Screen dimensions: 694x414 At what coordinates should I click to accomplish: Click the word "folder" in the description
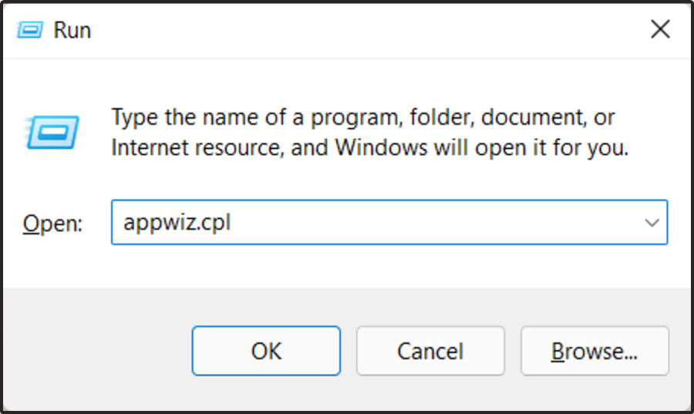437,118
